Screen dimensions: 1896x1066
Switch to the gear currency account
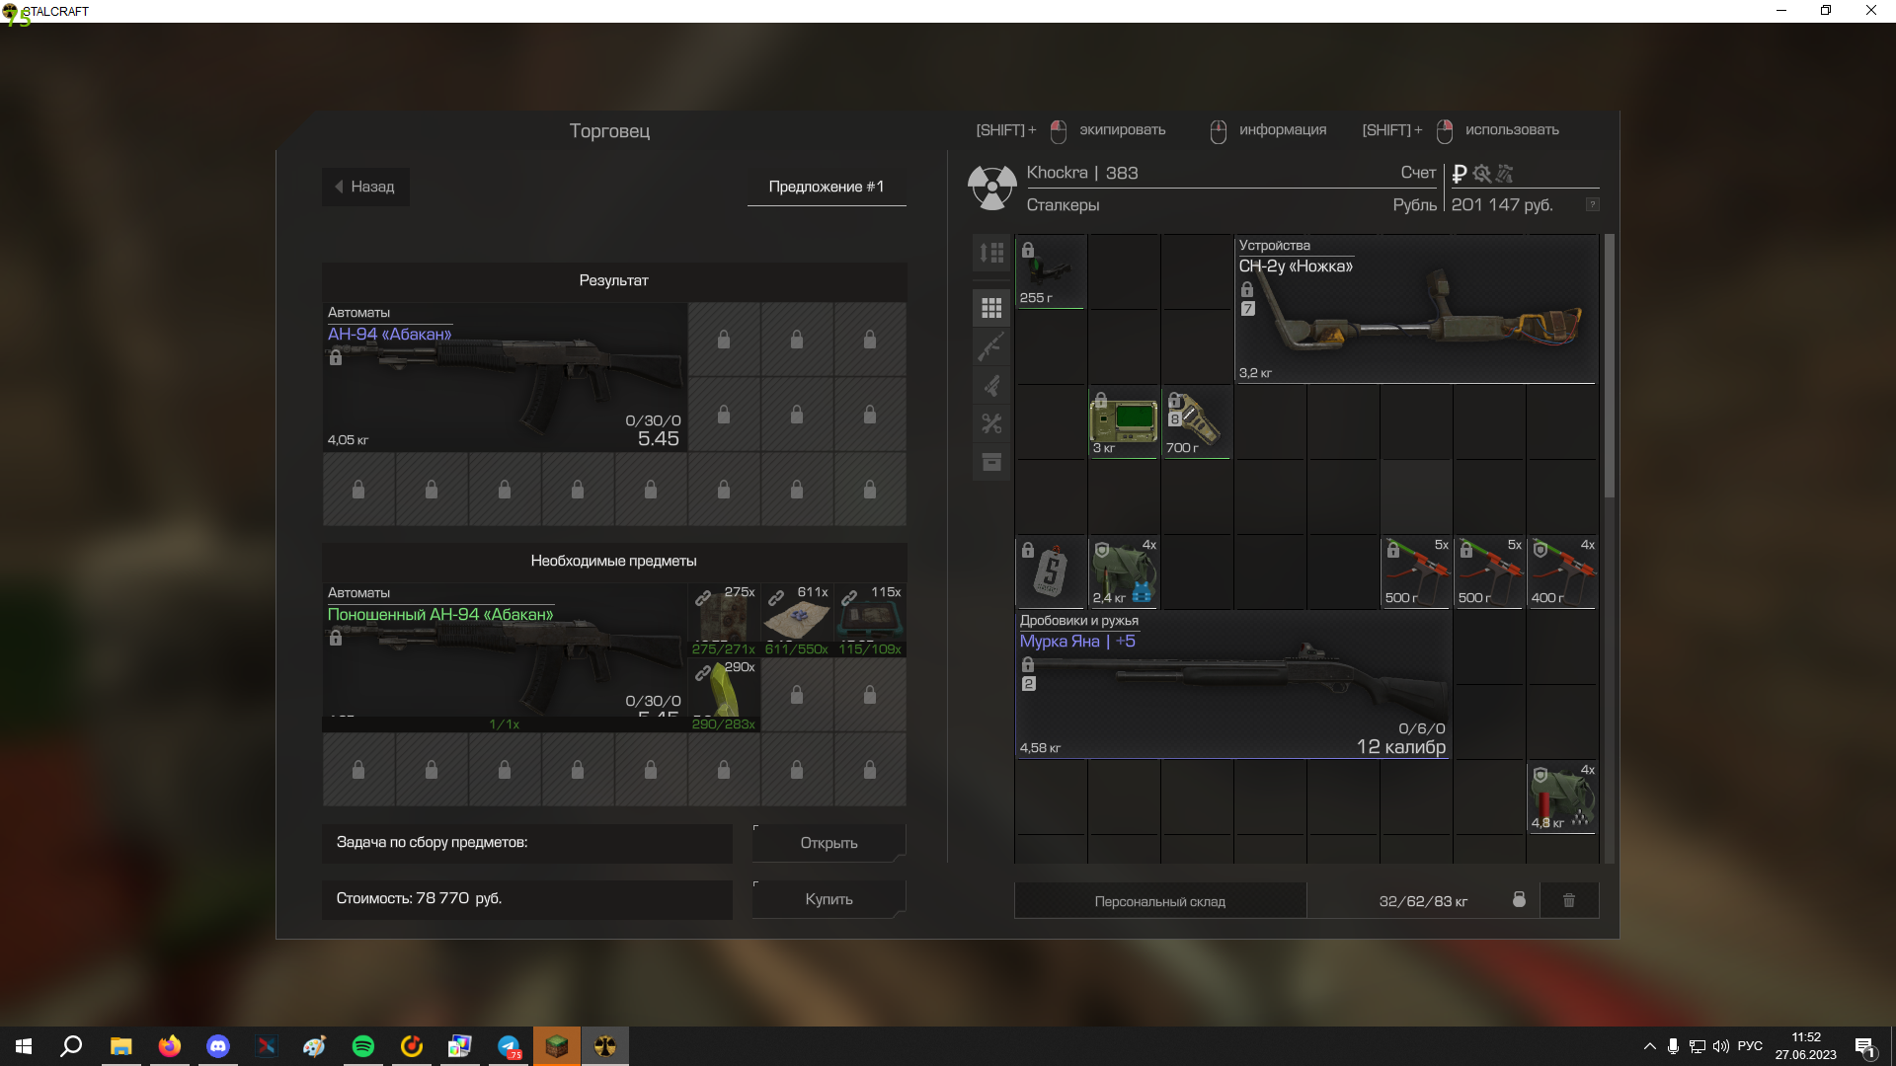pos(1481,174)
